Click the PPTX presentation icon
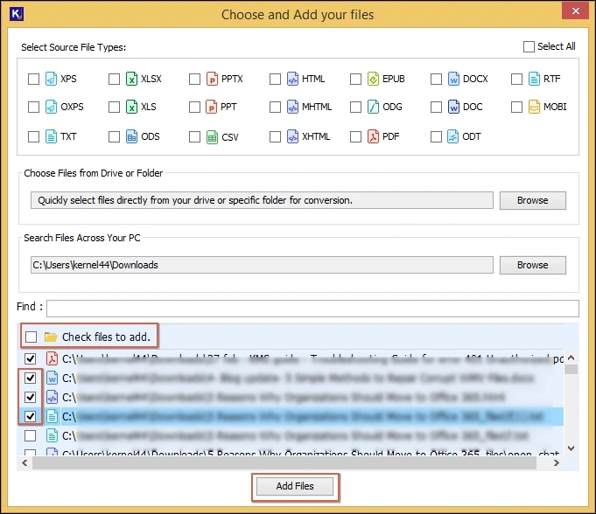The image size is (596, 514). click(212, 79)
